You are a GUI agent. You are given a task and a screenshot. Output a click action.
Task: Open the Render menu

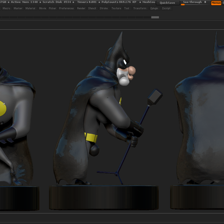coord(81,8)
